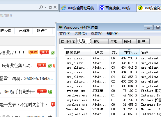Select the SearchInde... process row

tap(113, 109)
